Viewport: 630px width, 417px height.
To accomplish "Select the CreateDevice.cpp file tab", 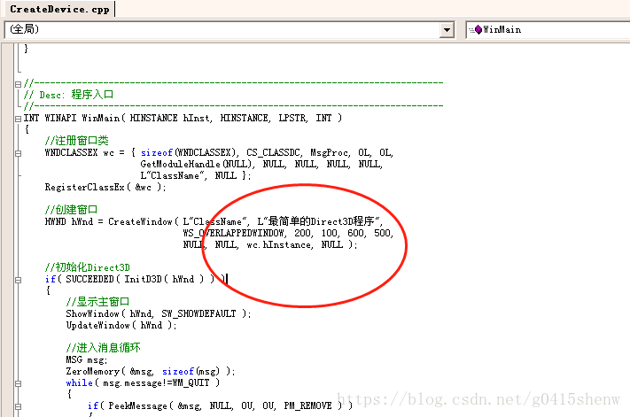I will click(59, 9).
